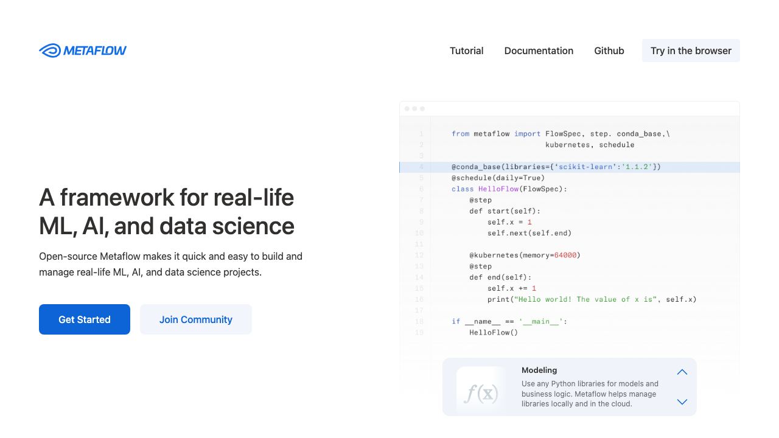Click the def end(self) code line

coord(500,277)
